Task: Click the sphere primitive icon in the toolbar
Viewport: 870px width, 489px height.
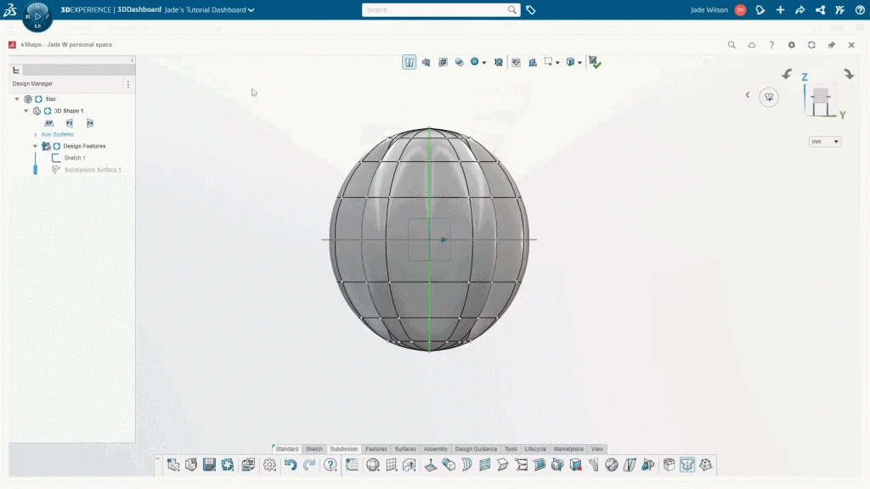Action: click(372, 464)
